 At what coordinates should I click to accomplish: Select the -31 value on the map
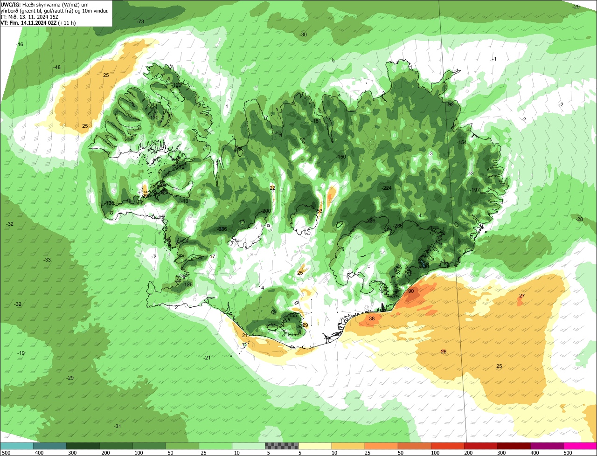tap(118, 426)
